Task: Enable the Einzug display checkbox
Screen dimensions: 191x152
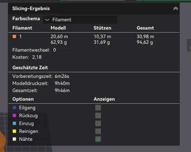Action: point(98,123)
